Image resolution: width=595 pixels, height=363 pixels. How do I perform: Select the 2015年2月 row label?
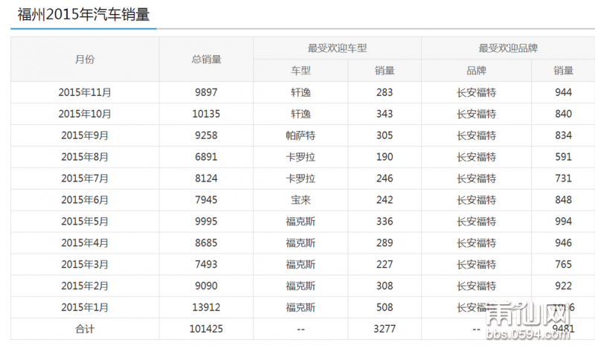coord(85,286)
